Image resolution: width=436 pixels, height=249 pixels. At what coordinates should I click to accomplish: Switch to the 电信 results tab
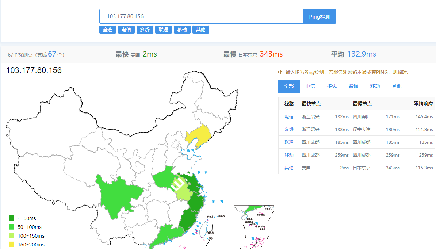(x=310, y=86)
